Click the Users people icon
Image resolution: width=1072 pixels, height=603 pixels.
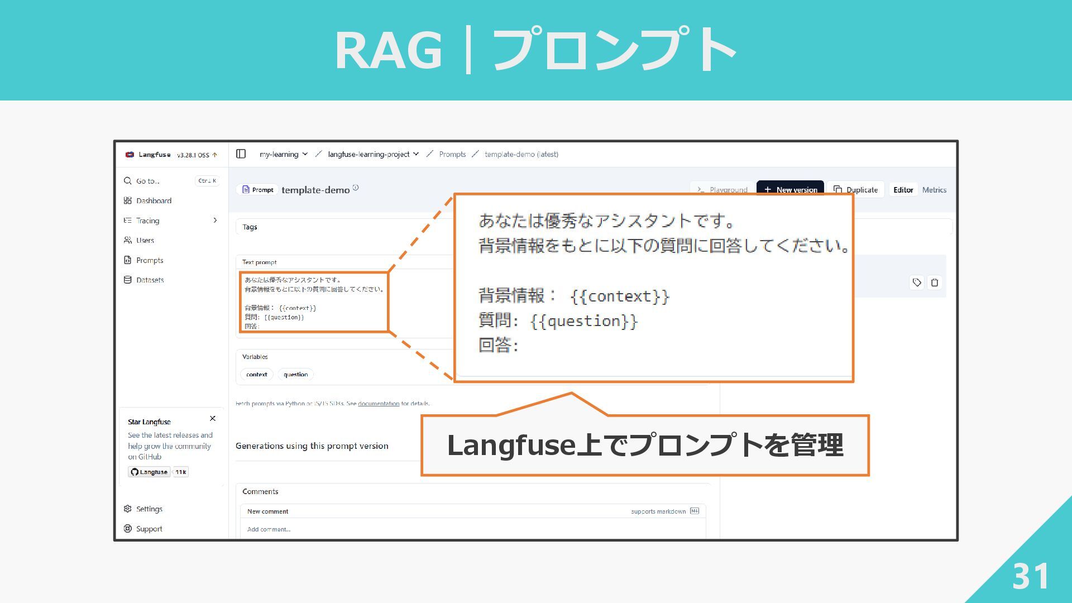pos(127,240)
